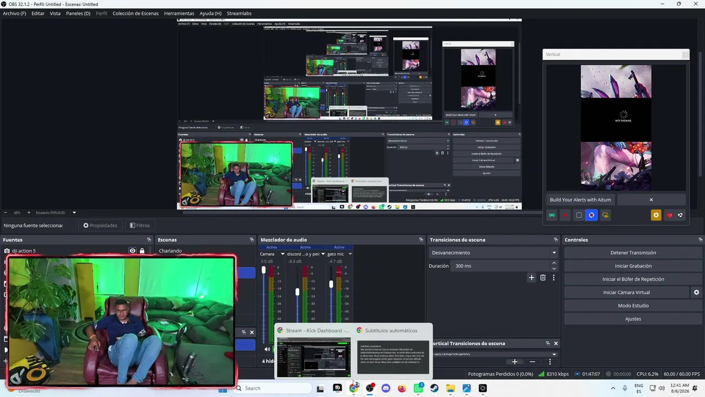
Task: Click Detener Transmisión button
Action: pos(633,253)
